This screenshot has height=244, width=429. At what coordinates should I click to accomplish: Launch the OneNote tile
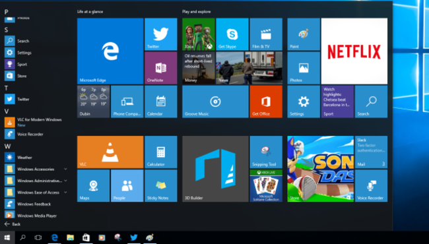(x=161, y=68)
